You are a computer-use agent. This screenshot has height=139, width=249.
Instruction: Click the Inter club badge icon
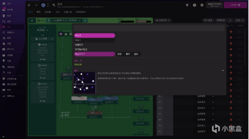[x=43, y=5]
